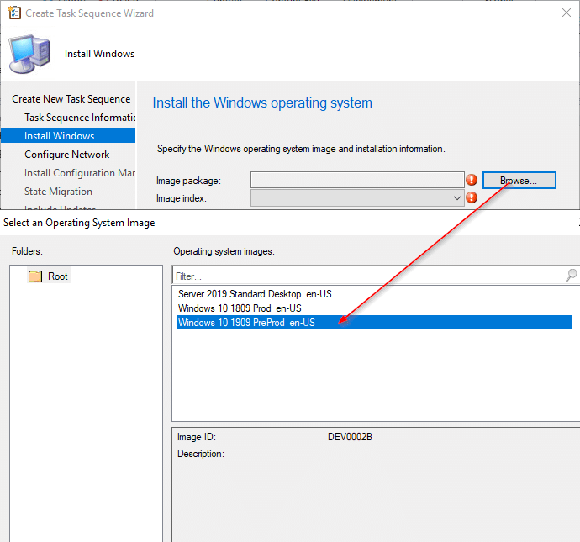
Task: Click the Description label in details pane
Action: coord(201,454)
